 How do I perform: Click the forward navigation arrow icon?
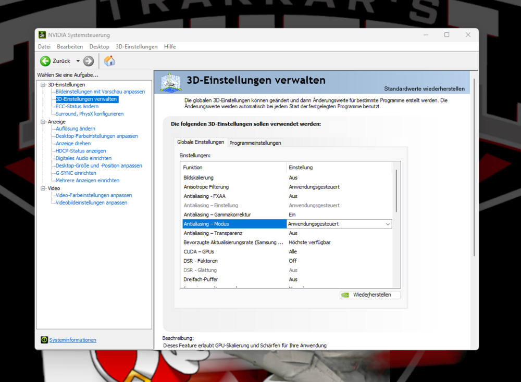[x=88, y=60]
